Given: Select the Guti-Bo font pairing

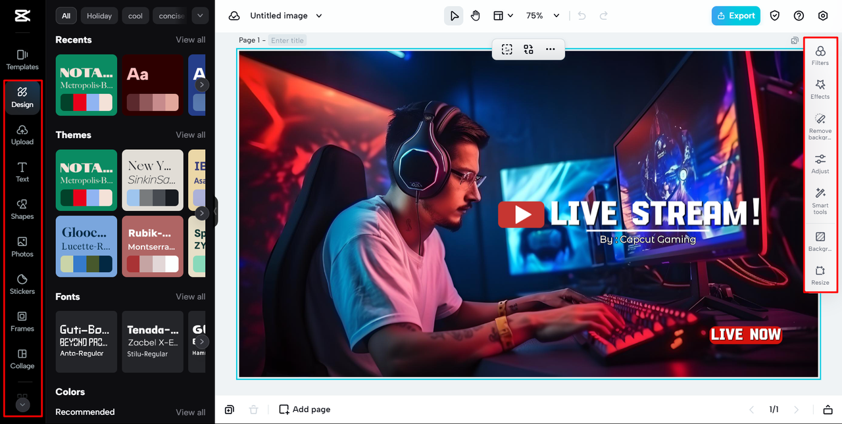Looking at the screenshot, I should pos(86,342).
